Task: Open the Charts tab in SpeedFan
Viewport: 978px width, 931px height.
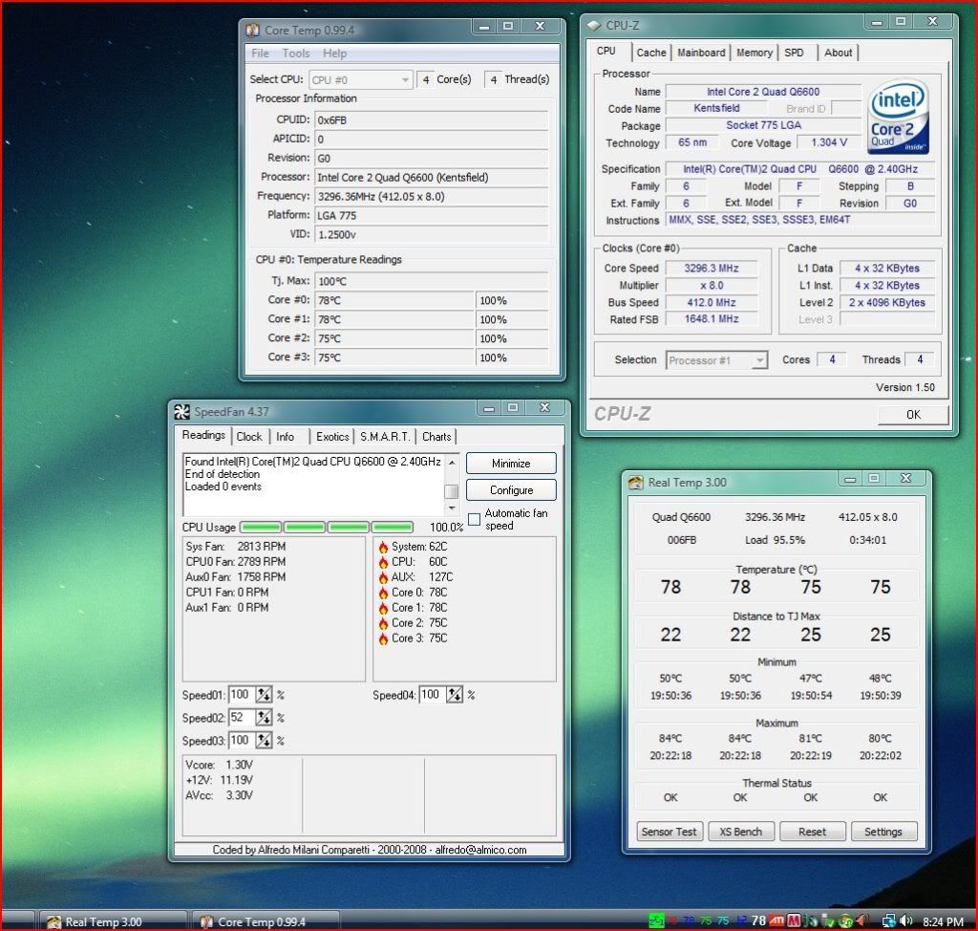Action: click(436, 437)
